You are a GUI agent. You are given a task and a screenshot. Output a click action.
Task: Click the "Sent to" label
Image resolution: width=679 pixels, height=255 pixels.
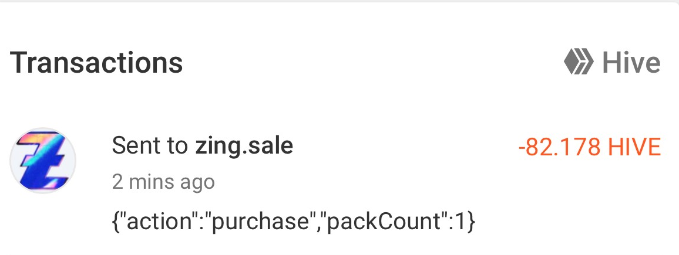click(x=149, y=145)
